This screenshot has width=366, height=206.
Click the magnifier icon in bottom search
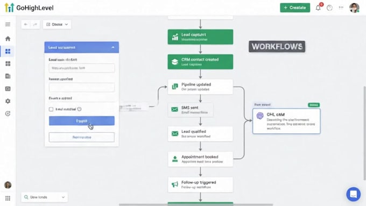point(26,197)
